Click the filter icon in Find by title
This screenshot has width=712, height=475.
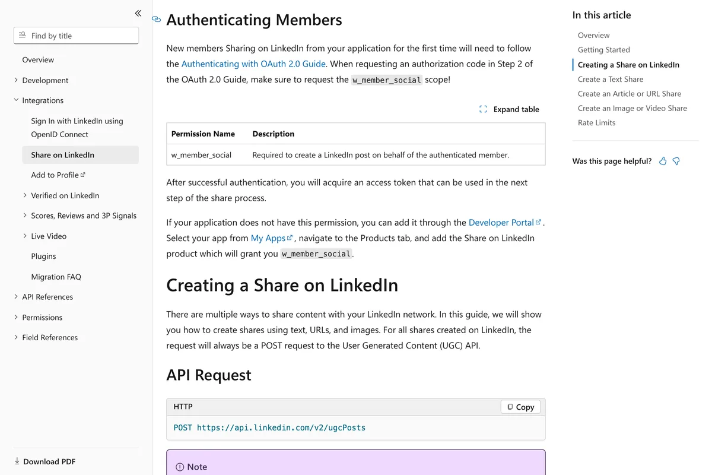tap(23, 36)
